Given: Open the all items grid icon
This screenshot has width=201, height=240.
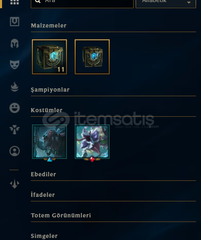Looking at the screenshot, I should pyautogui.click(x=14, y=2).
